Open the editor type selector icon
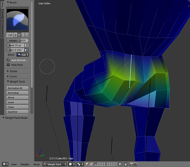 (5, 164)
